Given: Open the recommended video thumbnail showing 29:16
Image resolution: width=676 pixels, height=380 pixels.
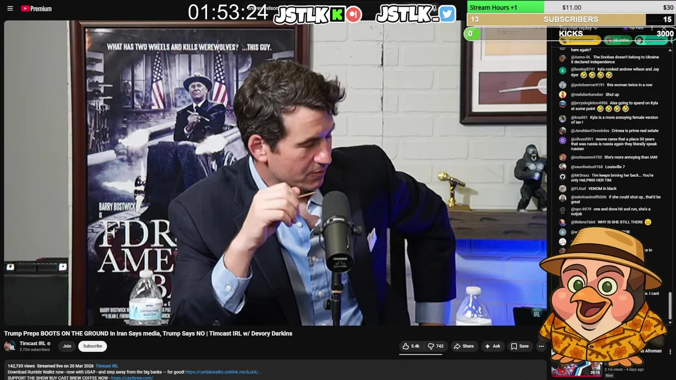Looking at the screenshot, I should click(x=577, y=368).
